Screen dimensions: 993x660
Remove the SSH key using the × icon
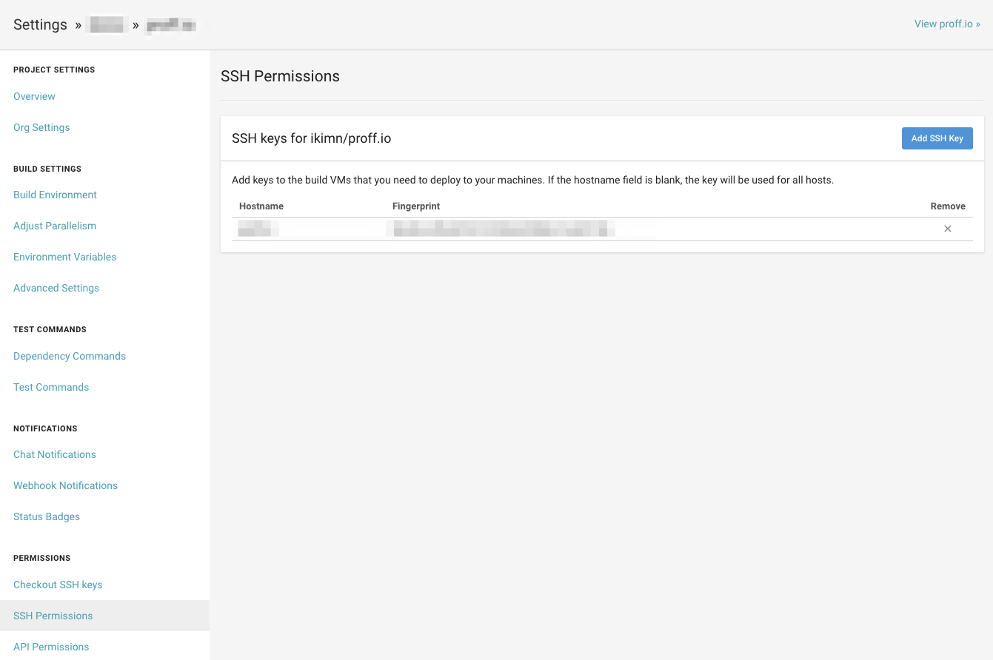(948, 229)
